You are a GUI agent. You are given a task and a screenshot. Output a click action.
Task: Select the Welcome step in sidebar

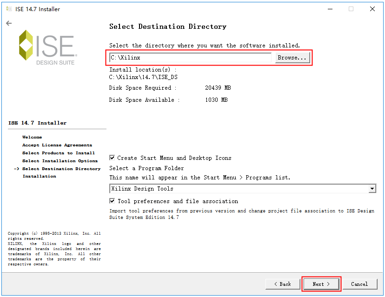(x=32, y=137)
